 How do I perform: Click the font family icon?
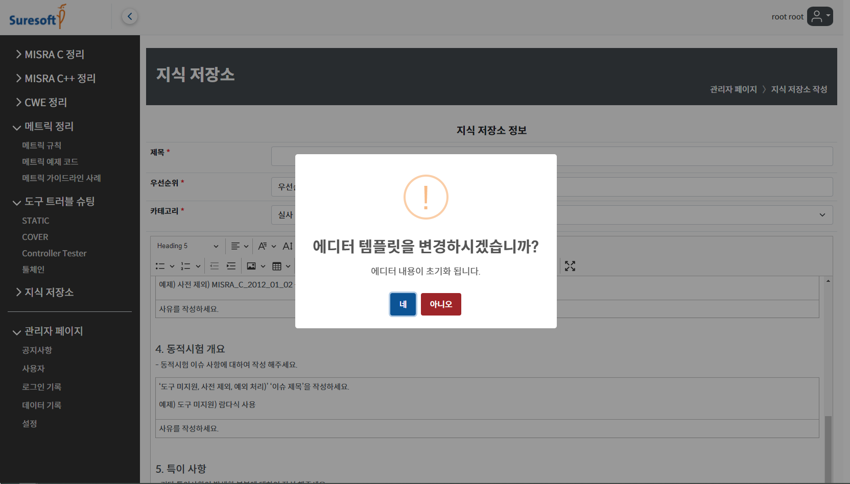tap(263, 246)
